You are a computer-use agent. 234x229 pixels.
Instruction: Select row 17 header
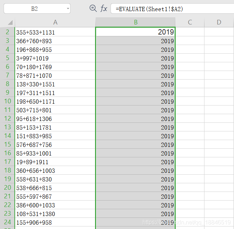click(x=8, y=162)
